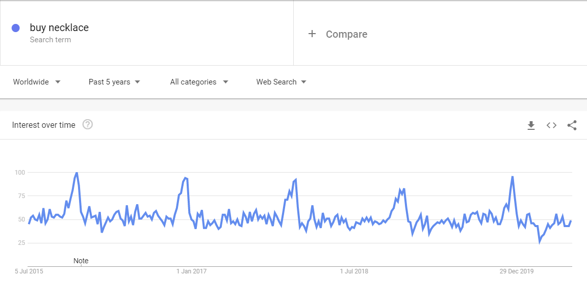The height and width of the screenshot is (305, 587).
Task: Open the Web Search type dropdown
Action: 281,82
